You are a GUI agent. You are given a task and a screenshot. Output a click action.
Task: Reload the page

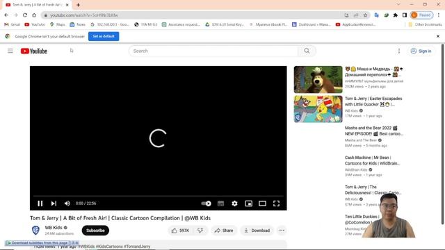25,15
